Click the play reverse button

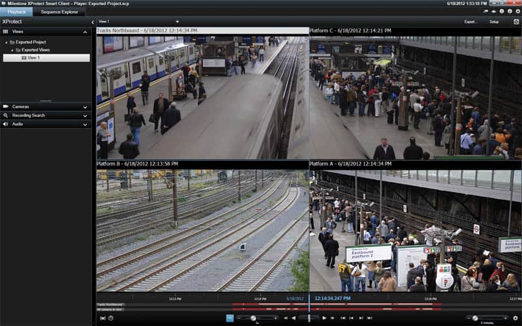293,318
